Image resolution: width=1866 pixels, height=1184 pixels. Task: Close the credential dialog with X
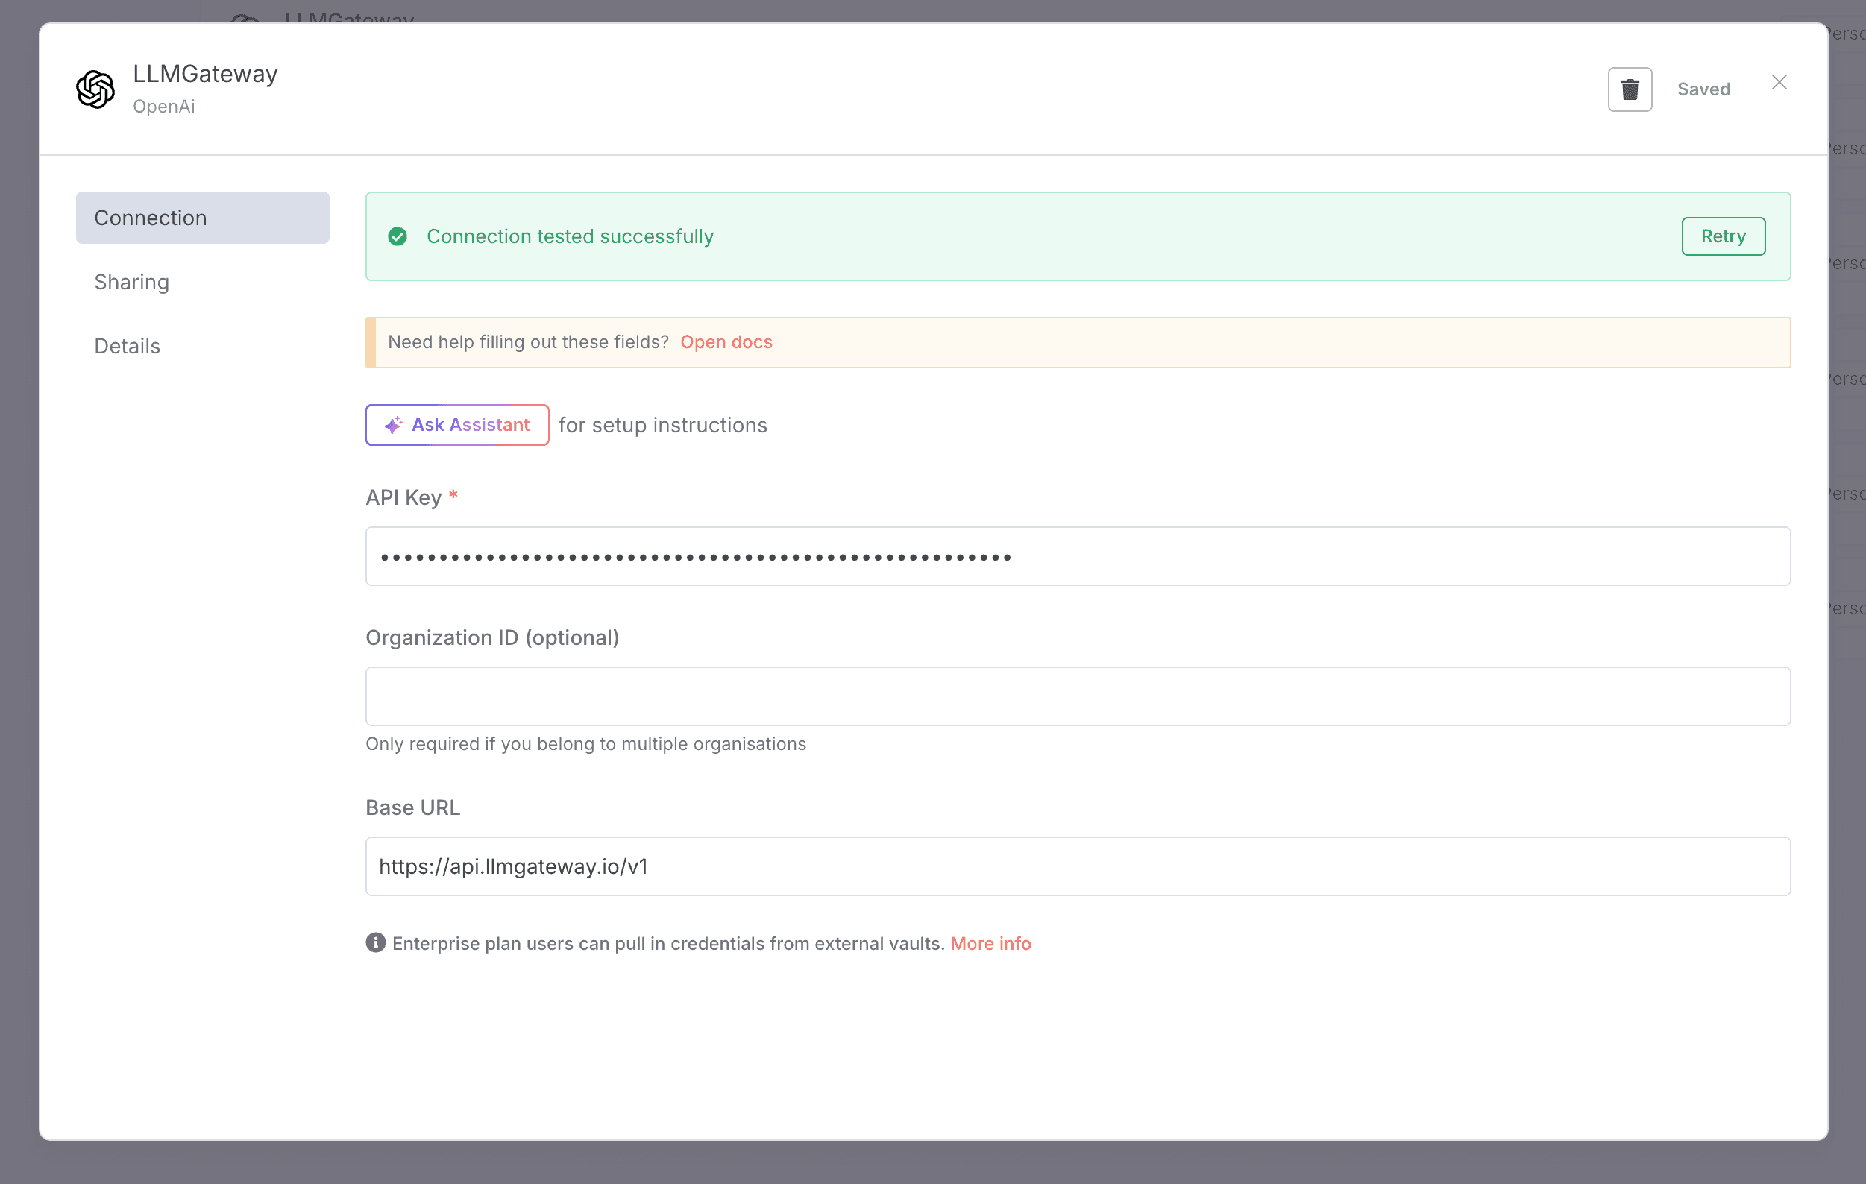click(1779, 82)
